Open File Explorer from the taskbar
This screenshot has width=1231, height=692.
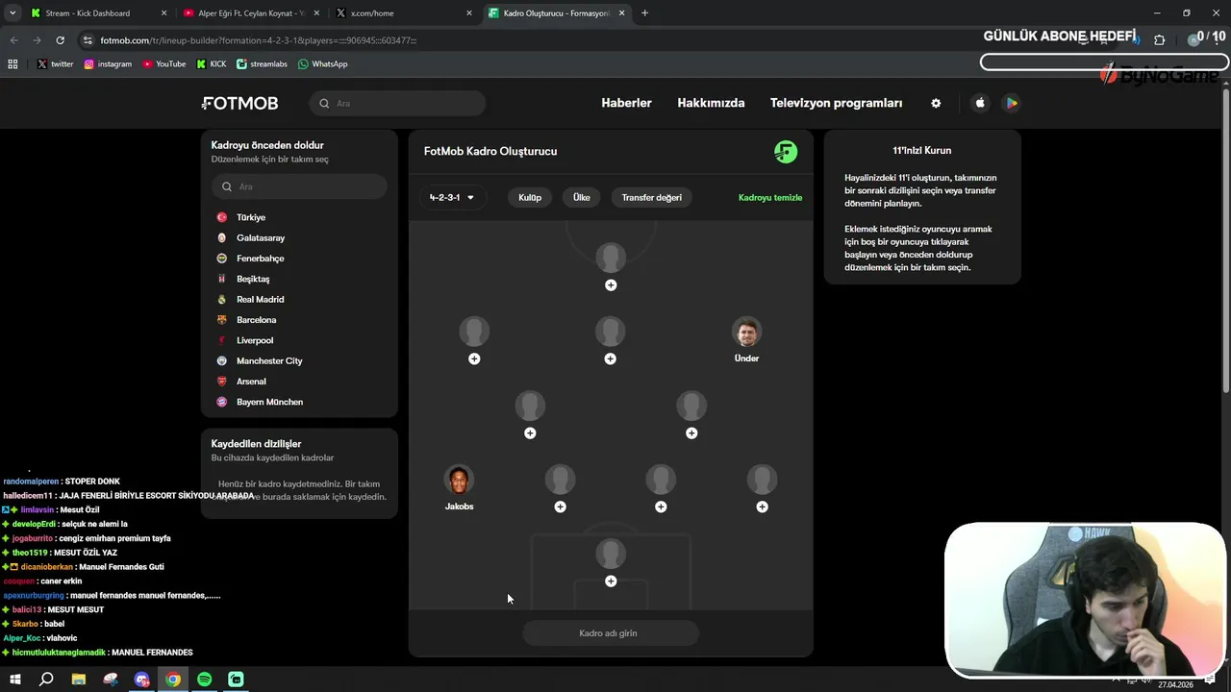point(79,680)
